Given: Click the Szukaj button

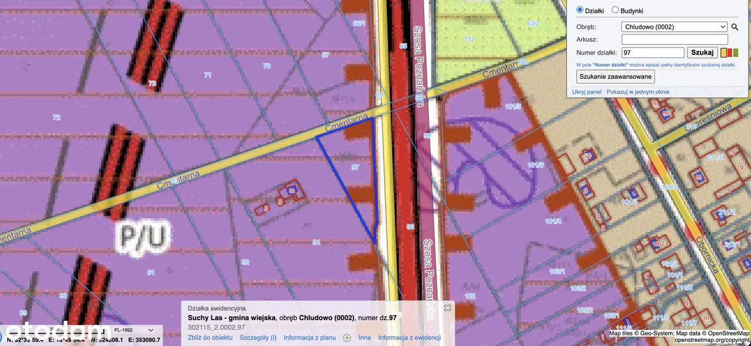Looking at the screenshot, I should point(702,53).
